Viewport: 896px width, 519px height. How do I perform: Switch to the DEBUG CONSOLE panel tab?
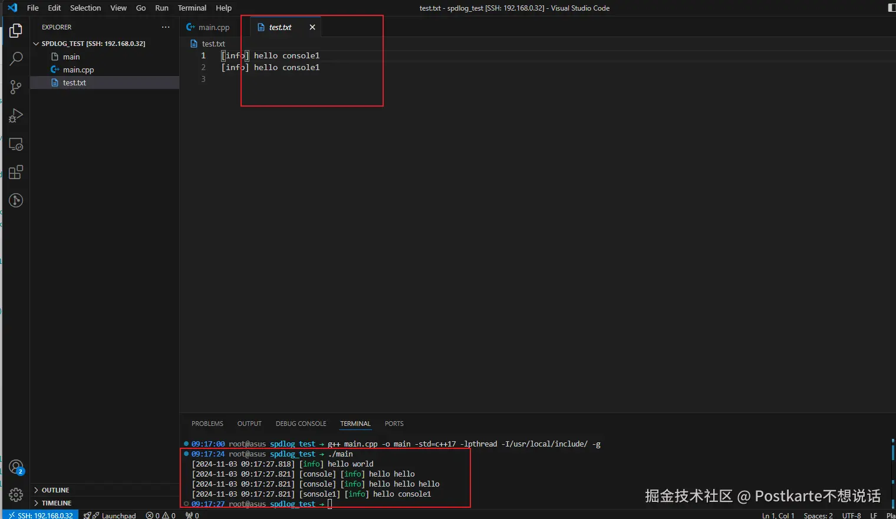point(301,424)
